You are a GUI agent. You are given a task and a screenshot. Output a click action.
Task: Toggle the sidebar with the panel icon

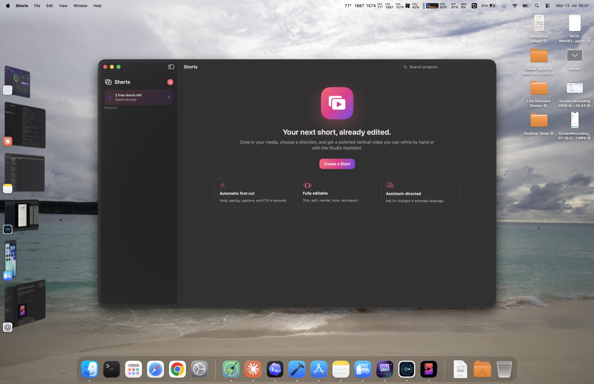(171, 67)
